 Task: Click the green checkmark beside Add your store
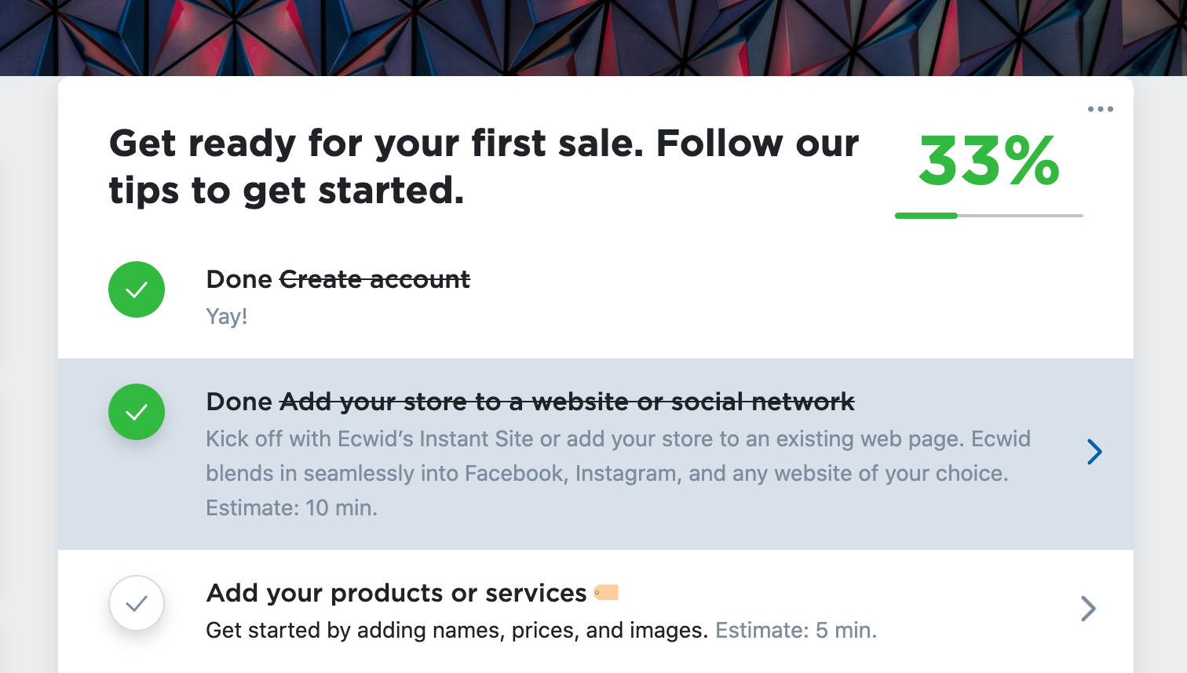[x=137, y=412]
